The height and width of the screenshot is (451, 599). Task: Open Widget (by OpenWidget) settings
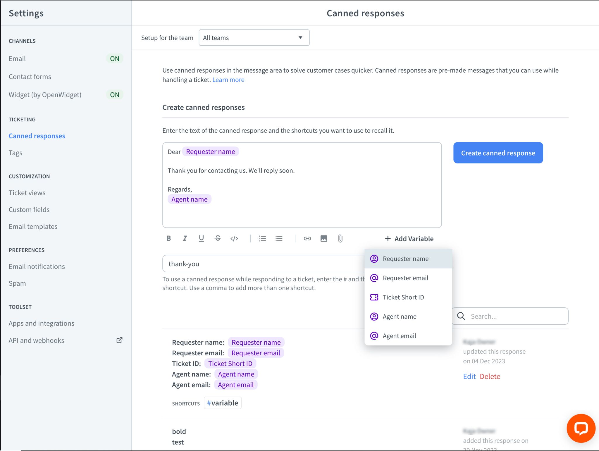[x=45, y=95]
